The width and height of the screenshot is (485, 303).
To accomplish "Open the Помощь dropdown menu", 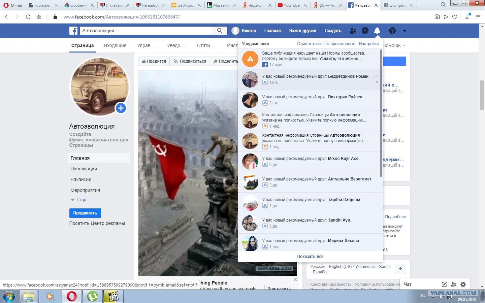I will click(x=394, y=45).
